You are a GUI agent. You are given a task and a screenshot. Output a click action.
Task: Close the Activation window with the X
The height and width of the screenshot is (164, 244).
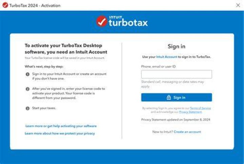(x=238, y=5)
